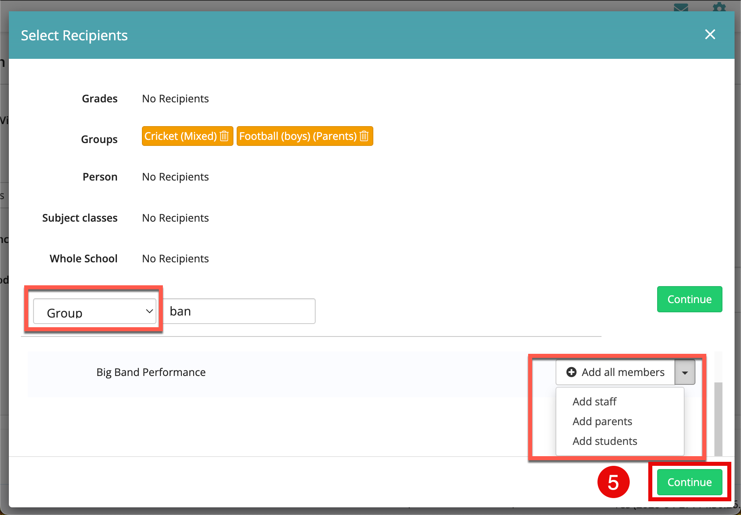741x515 pixels.
Task: Focus the search field containing "ban"
Action: [240, 311]
